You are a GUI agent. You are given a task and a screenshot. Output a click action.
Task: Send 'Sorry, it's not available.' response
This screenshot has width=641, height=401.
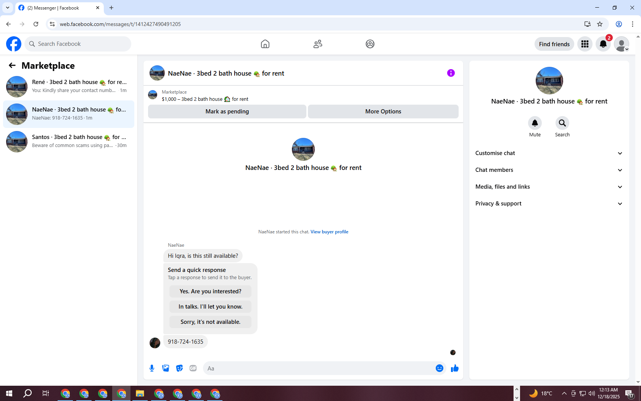tap(210, 322)
